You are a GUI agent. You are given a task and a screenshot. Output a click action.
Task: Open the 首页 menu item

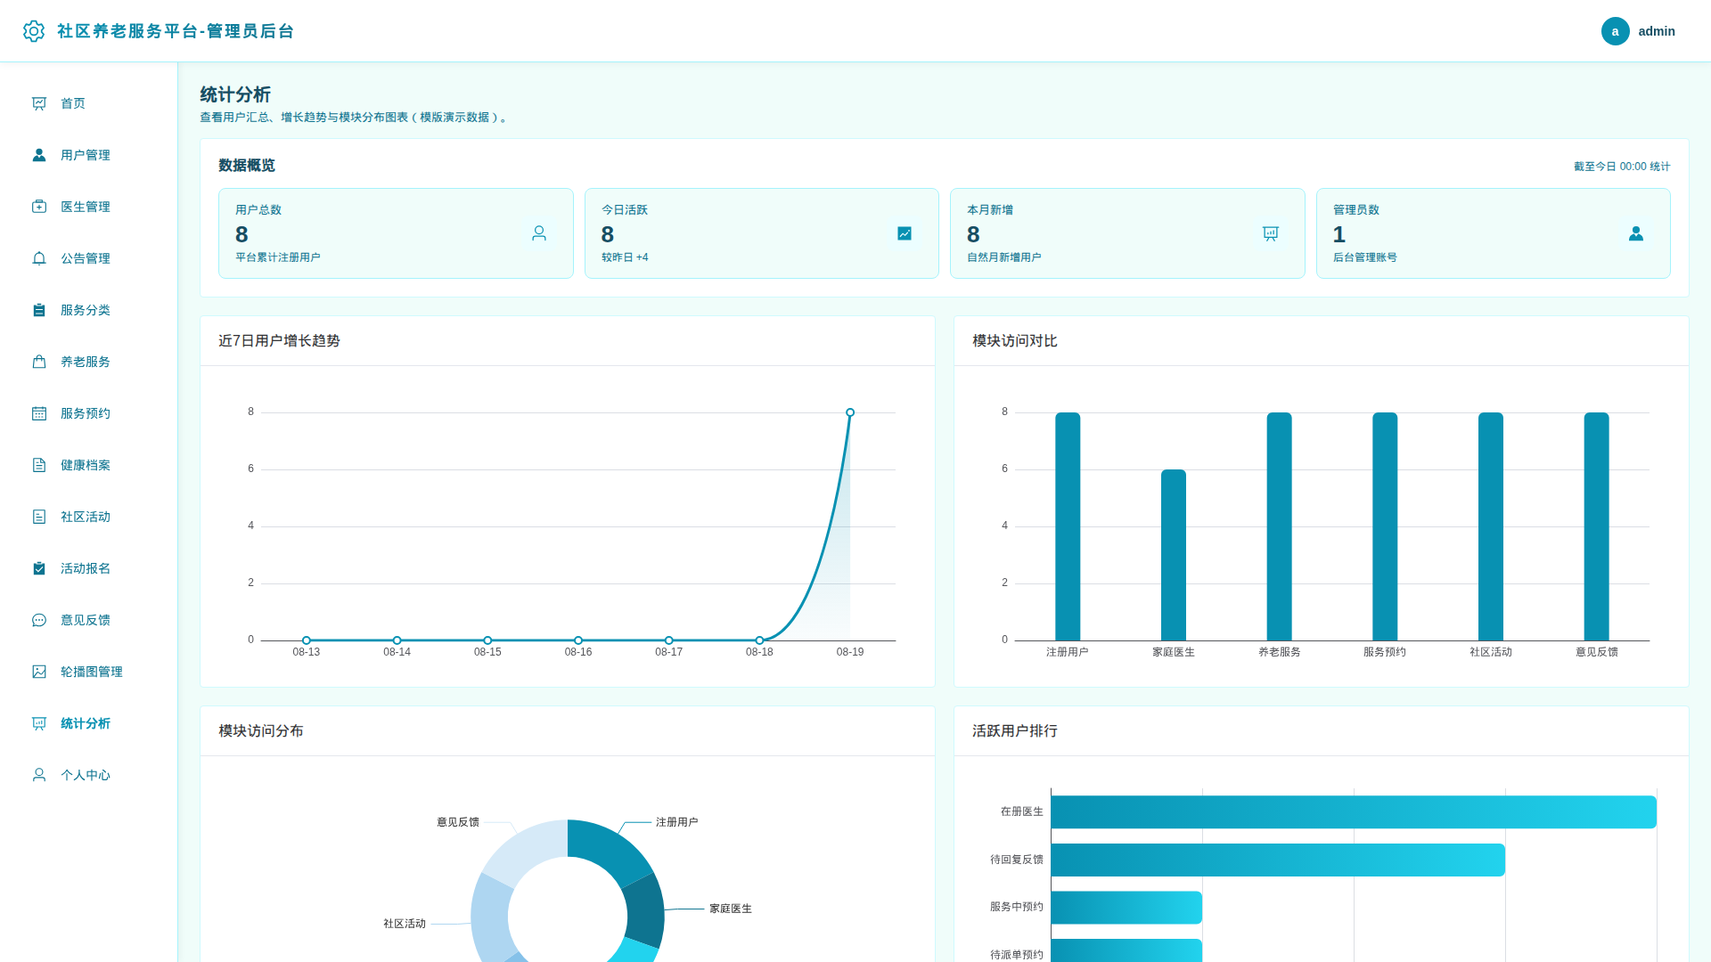pos(89,103)
